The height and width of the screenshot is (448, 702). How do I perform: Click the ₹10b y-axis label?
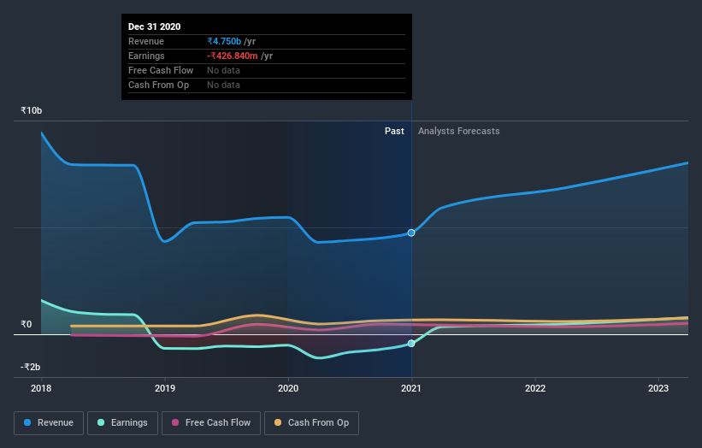coord(32,110)
